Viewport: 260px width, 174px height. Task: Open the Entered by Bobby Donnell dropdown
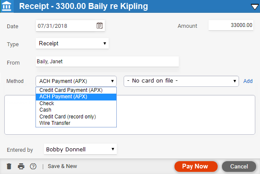click(x=80, y=149)
